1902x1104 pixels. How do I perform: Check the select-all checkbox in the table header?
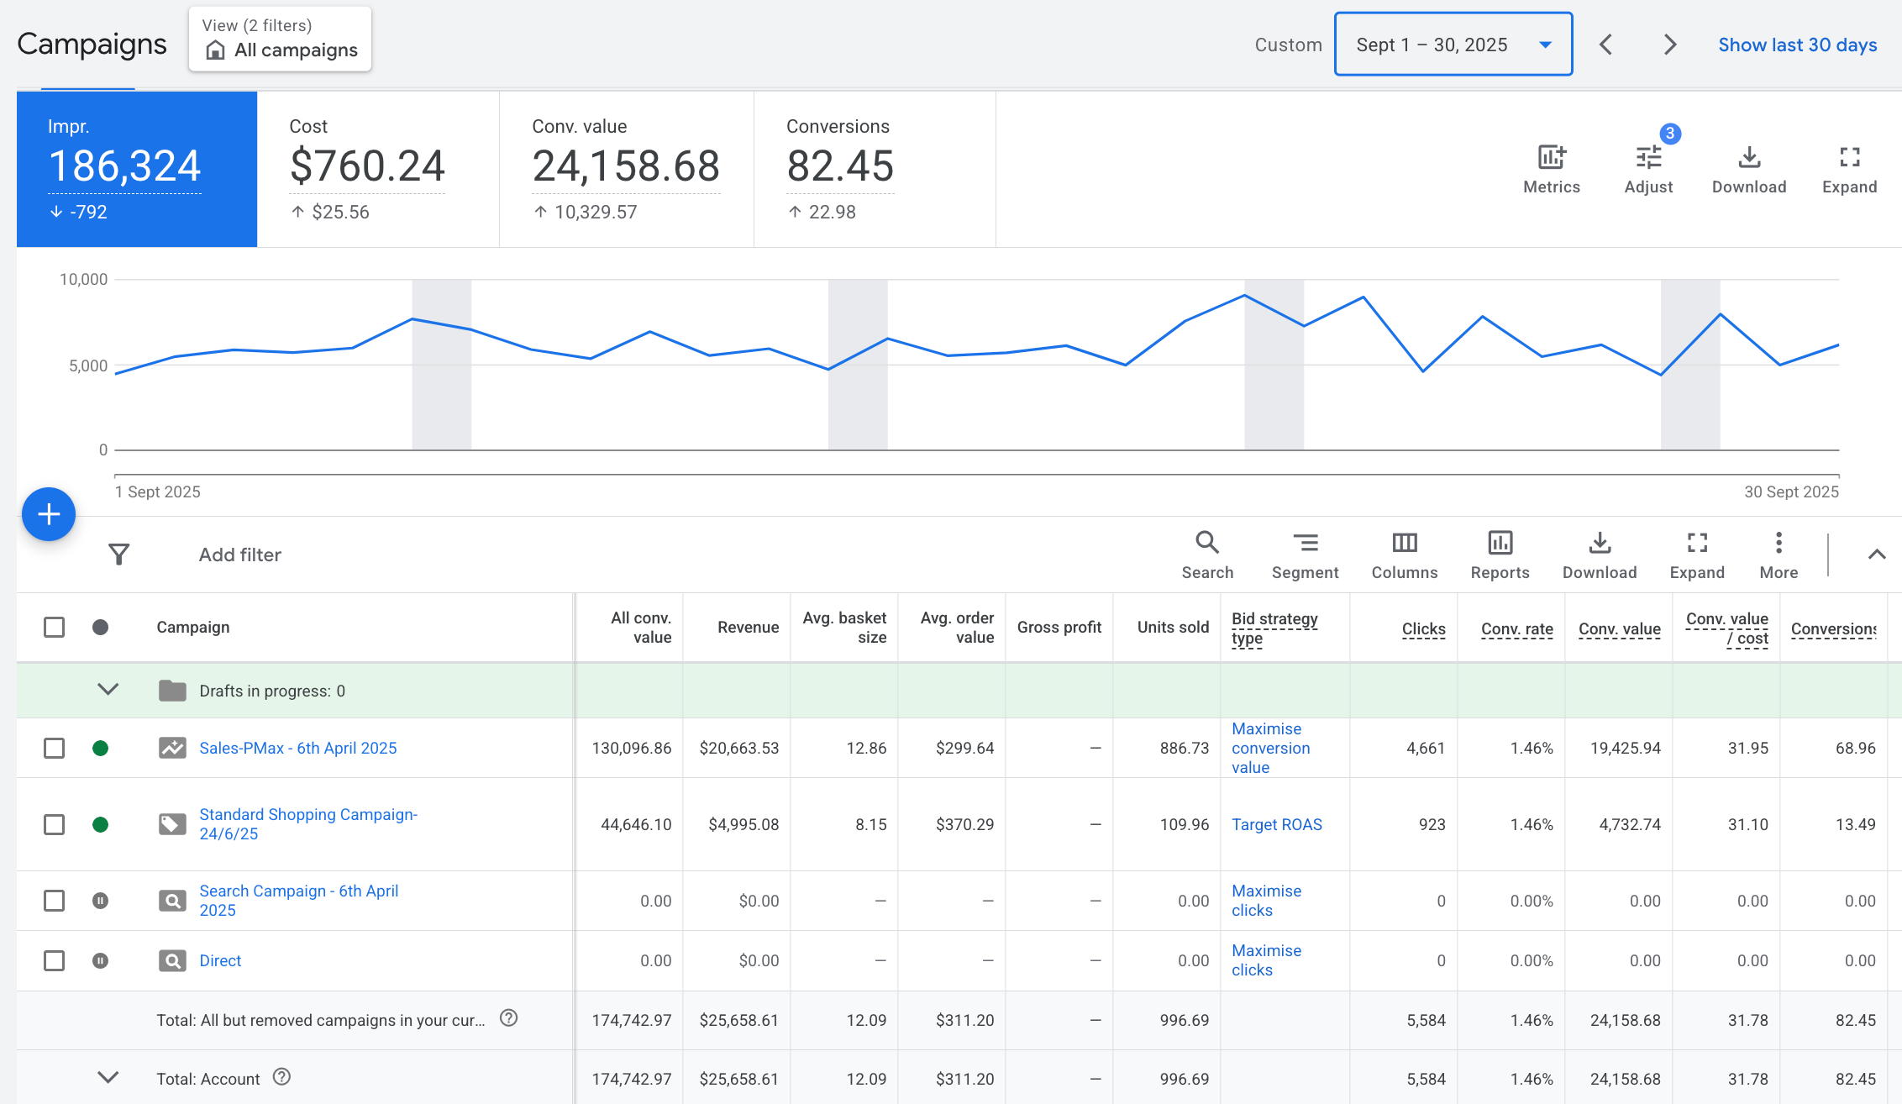(54, 627)
